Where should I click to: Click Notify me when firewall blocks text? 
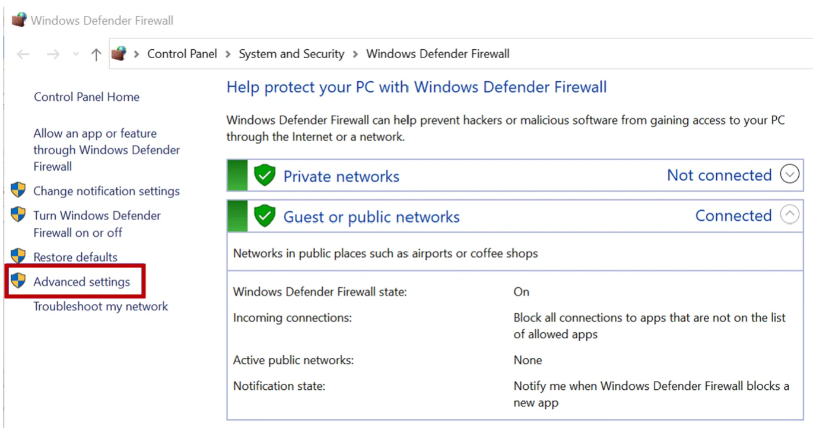651,395
